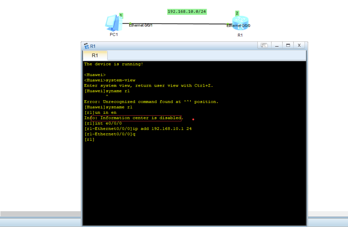
Task: Click the line 'The device is running!'
Action: (114, 64)
